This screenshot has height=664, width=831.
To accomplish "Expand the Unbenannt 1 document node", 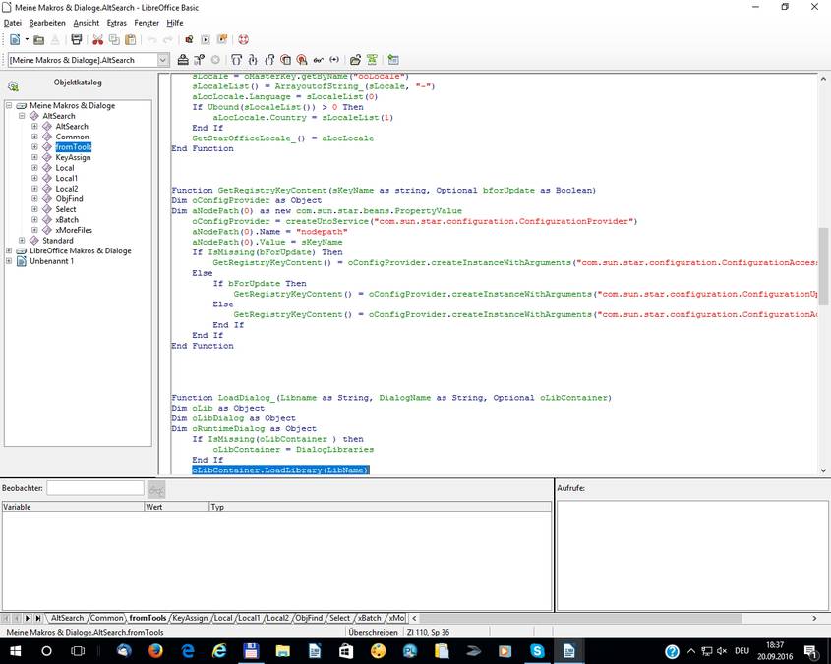I will 9,261.
